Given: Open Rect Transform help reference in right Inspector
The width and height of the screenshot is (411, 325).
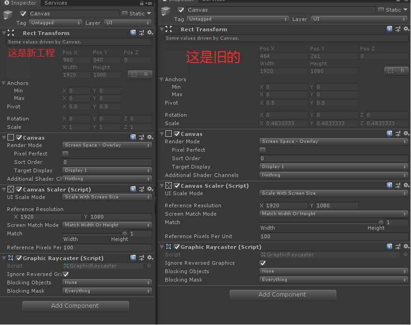Looking at the screenshot, I should (x=390, y=29).
